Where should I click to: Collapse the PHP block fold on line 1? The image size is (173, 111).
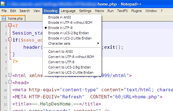10,25
